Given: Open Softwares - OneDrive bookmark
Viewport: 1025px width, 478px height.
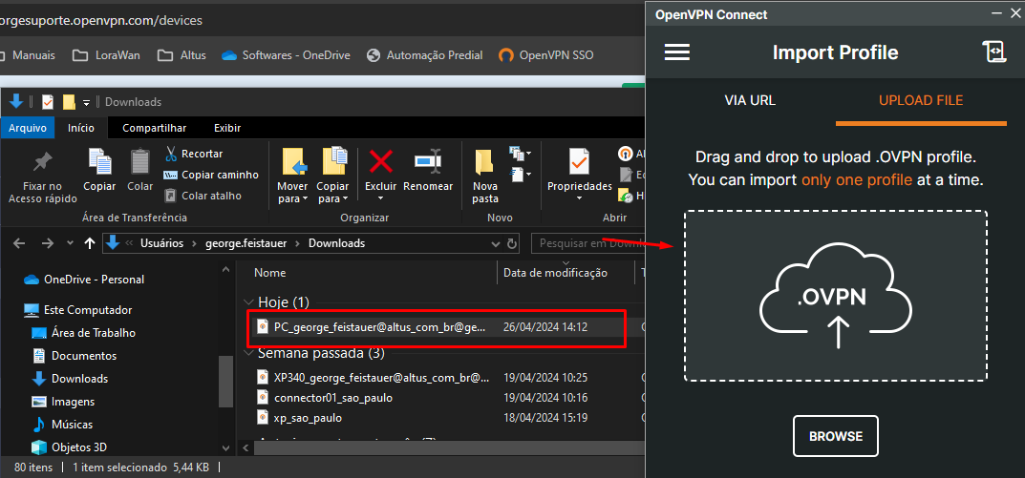Looking at the screenshot, I should (287, 55).
